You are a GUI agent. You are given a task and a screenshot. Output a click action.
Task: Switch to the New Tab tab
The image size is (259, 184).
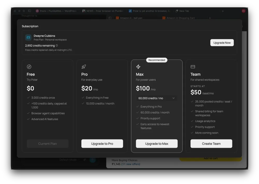(182, 11)
